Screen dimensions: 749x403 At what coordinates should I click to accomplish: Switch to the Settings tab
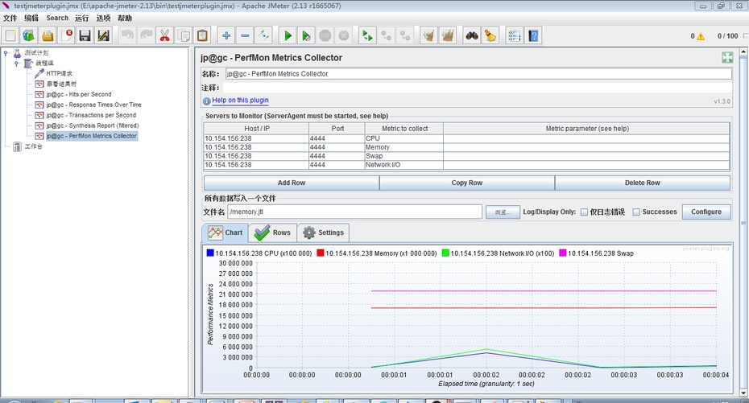(322, 232)
